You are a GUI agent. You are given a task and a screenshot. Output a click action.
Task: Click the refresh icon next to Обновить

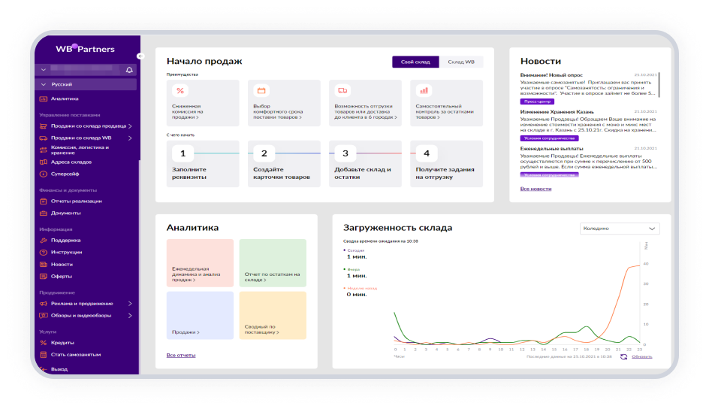click(623, 357)
